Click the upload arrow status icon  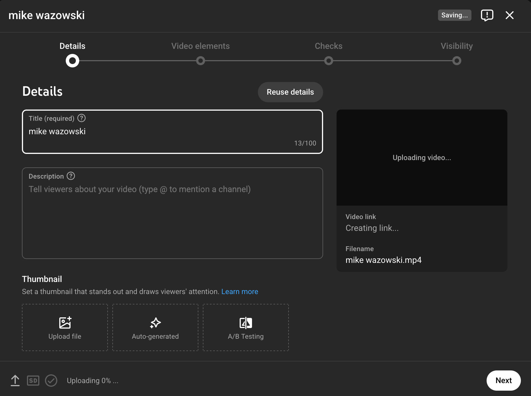pyautogui.click(x=15, y=381)
